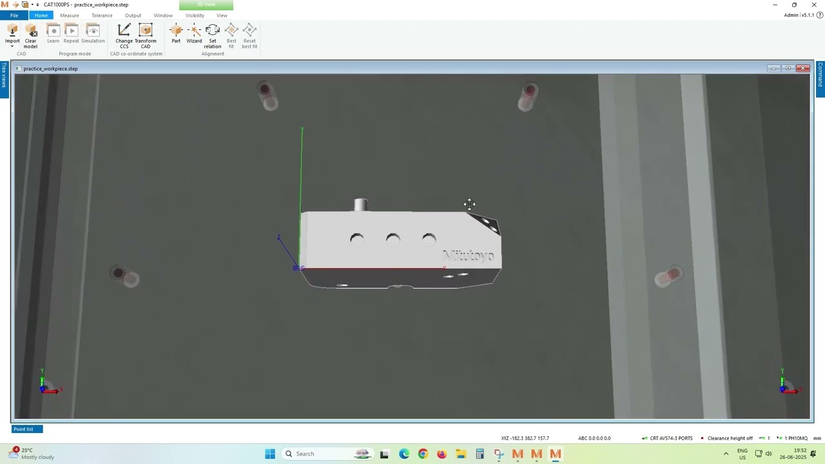
Task: Click the Admin v5.1.1 label
Action: coord(799,15)
